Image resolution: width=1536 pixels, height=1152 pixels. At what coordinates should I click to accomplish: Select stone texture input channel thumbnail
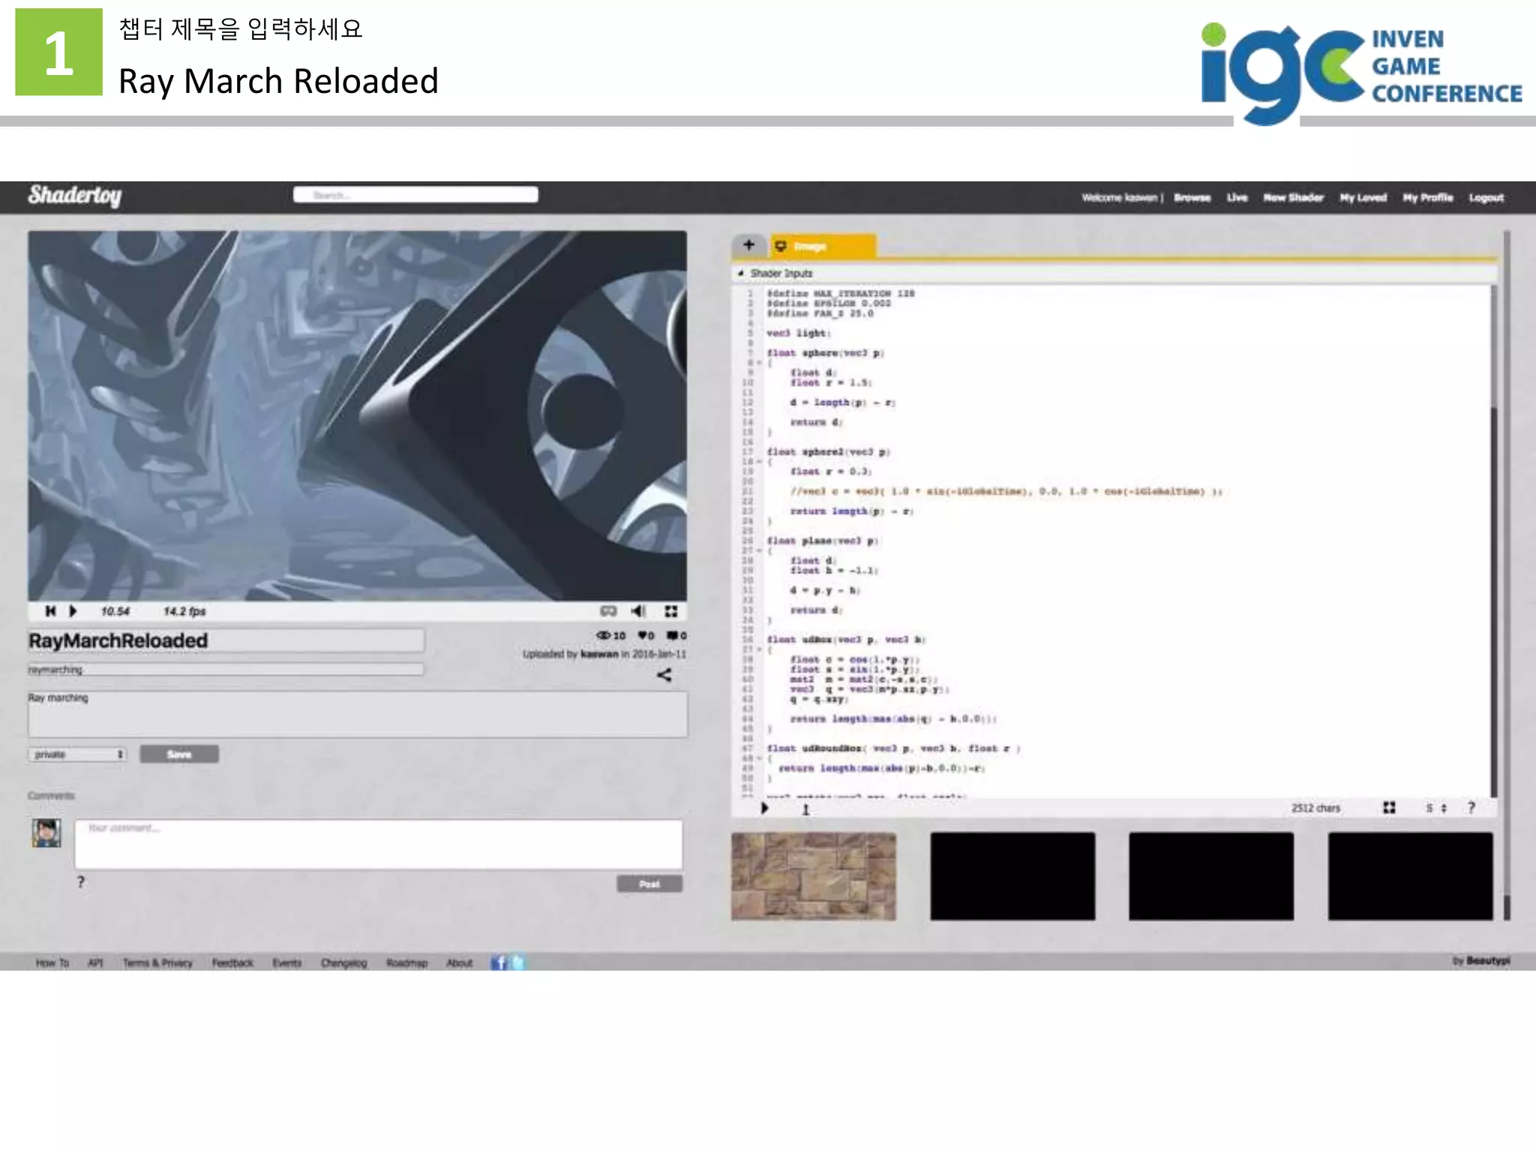(x=813, y=876)
